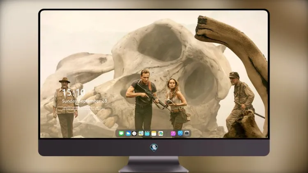308x173 pixels.
Task: Open the Clock app in dock
Action: 134,134
